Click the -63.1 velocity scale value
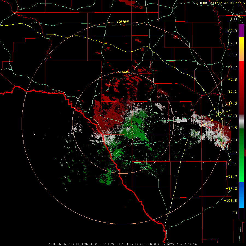The image size is (246, 246). pyautogui.click(x=232, y=164)
